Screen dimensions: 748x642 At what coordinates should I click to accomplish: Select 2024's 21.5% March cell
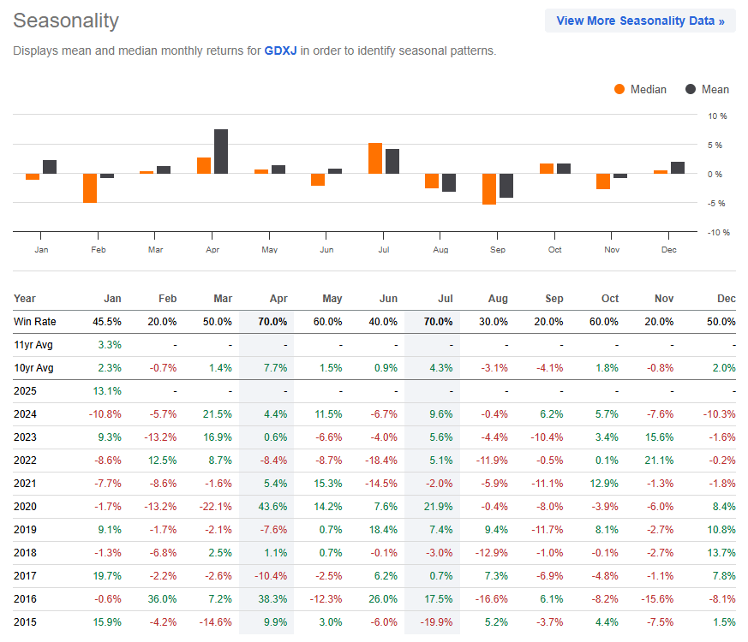[x=217, y=414]
